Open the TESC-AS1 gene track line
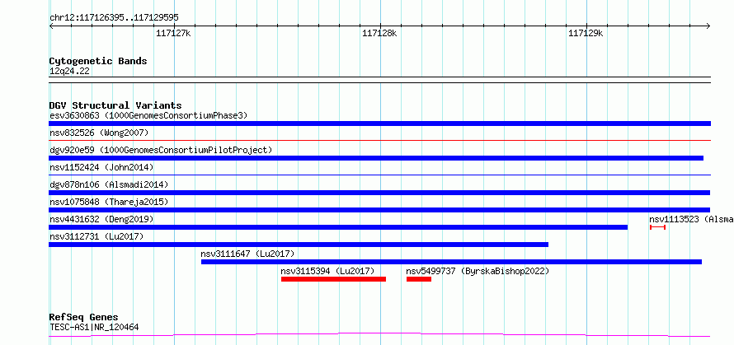 [379, 335]
